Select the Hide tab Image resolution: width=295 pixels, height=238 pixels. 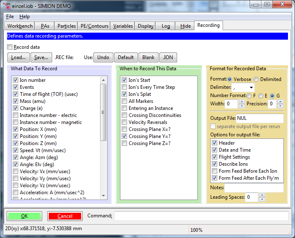[x=185, y=26]
